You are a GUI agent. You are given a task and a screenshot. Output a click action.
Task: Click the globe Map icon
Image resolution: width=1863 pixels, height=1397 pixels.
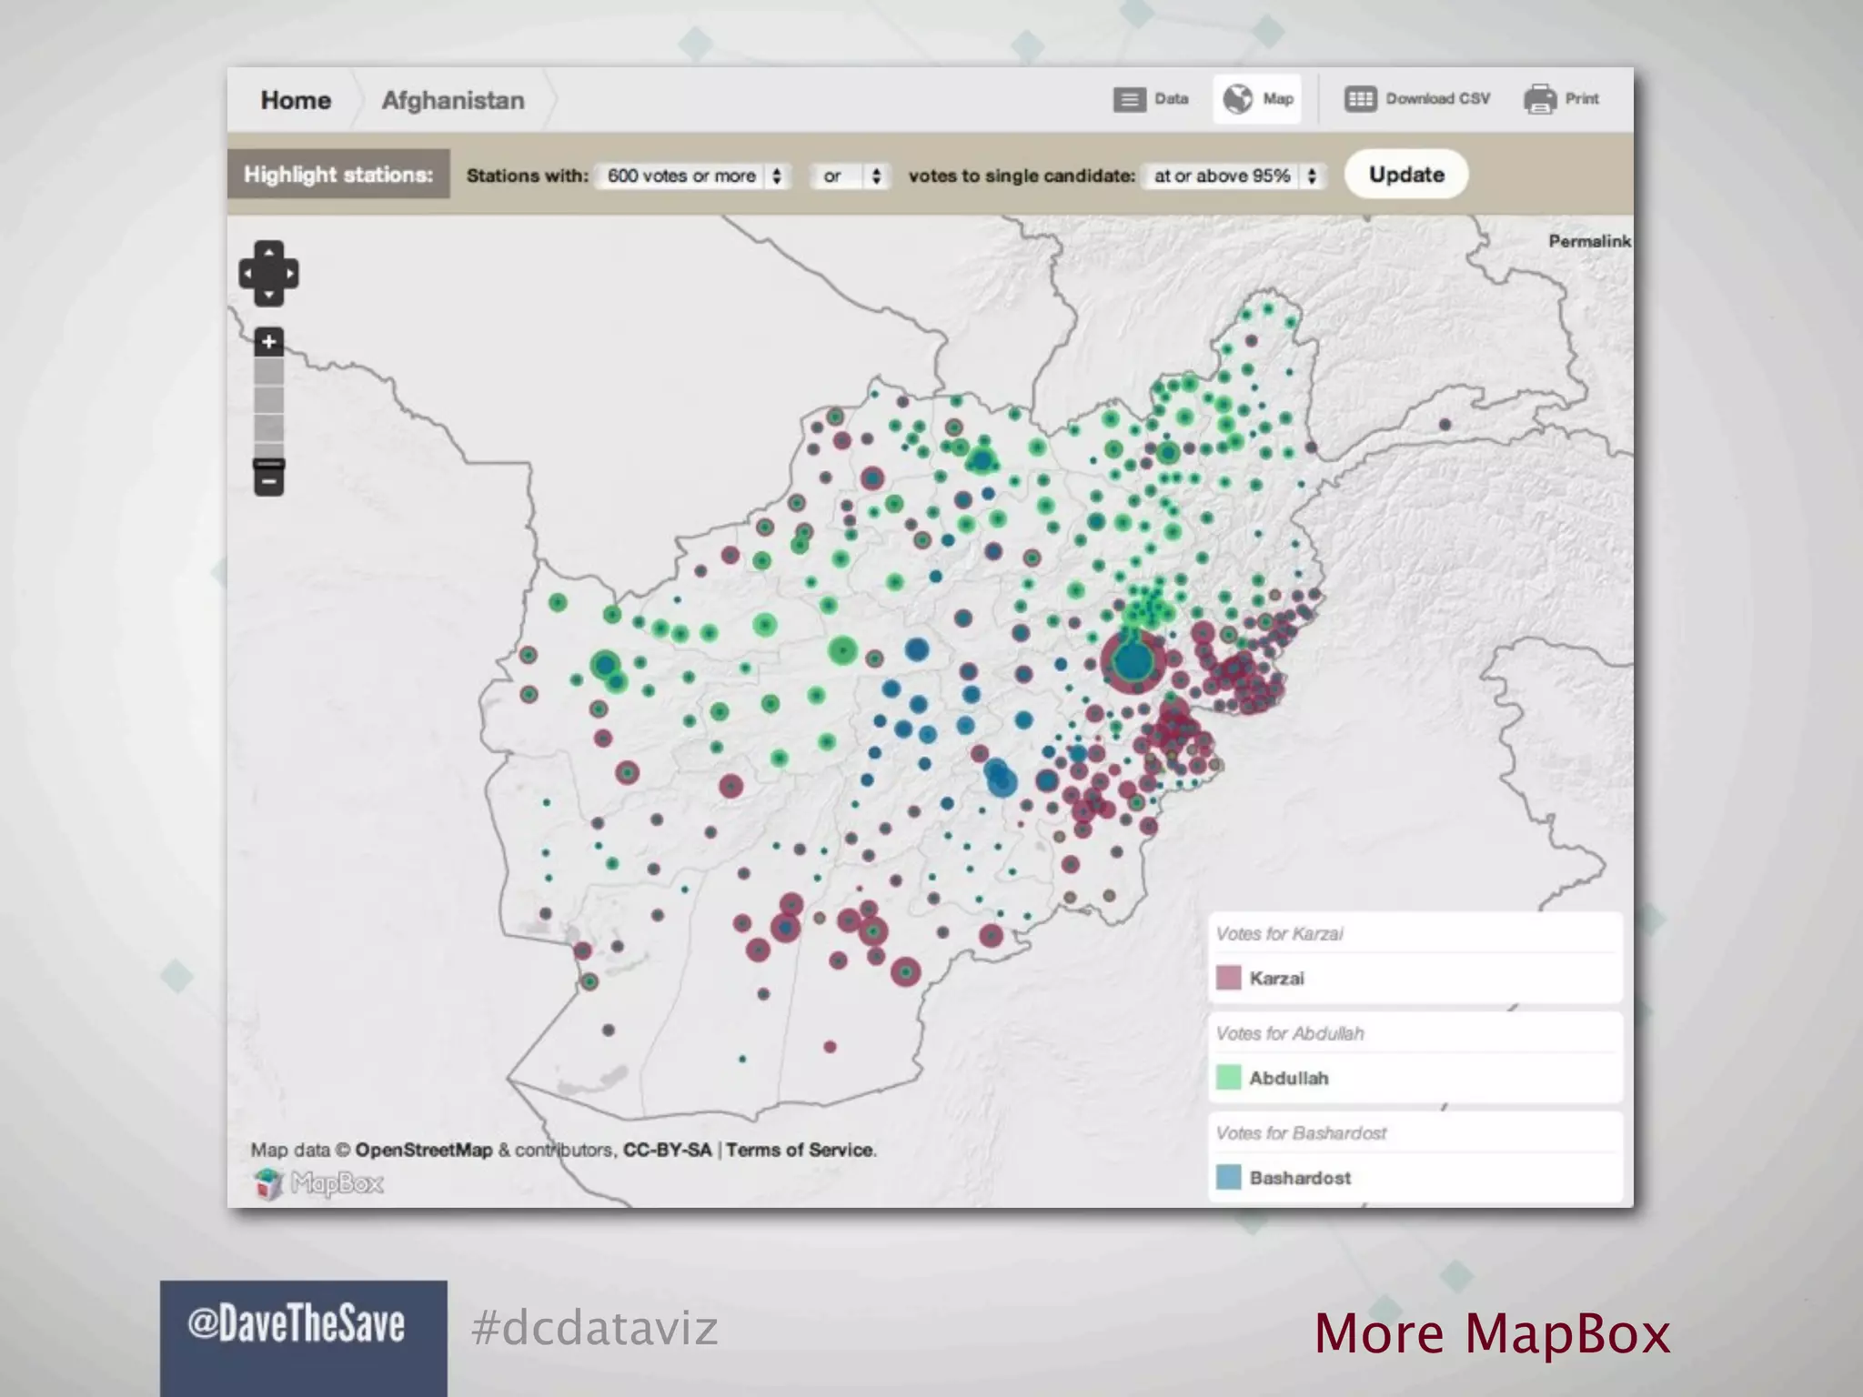(x=1237, y=99)
